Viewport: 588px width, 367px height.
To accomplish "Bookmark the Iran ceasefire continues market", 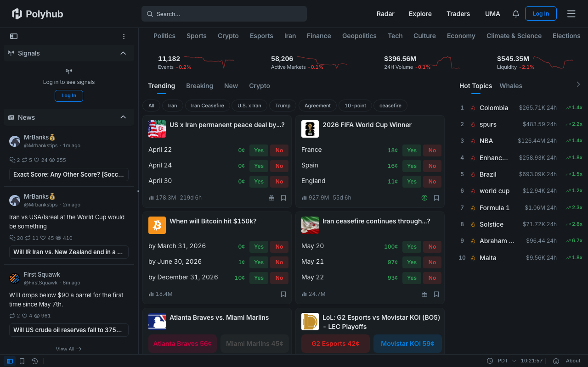I will coord(436,294).
